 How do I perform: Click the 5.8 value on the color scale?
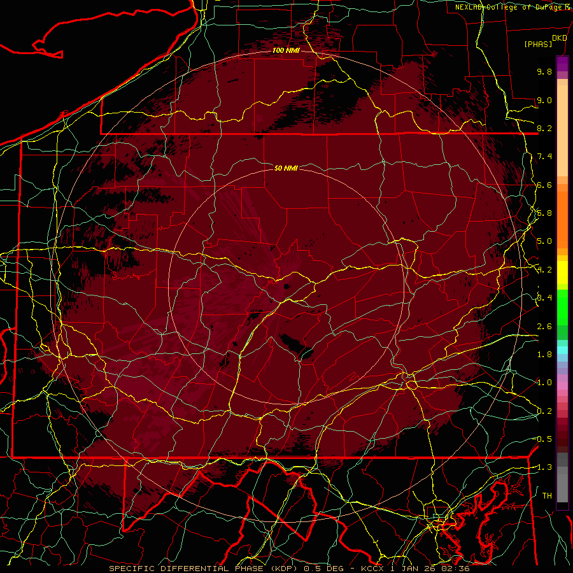click(544, 213)
